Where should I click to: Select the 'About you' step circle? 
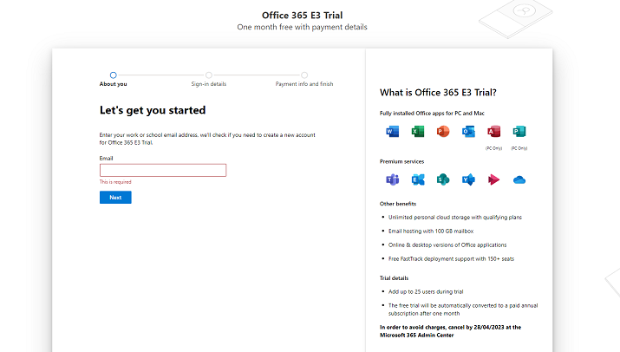[x=113, y=75]
